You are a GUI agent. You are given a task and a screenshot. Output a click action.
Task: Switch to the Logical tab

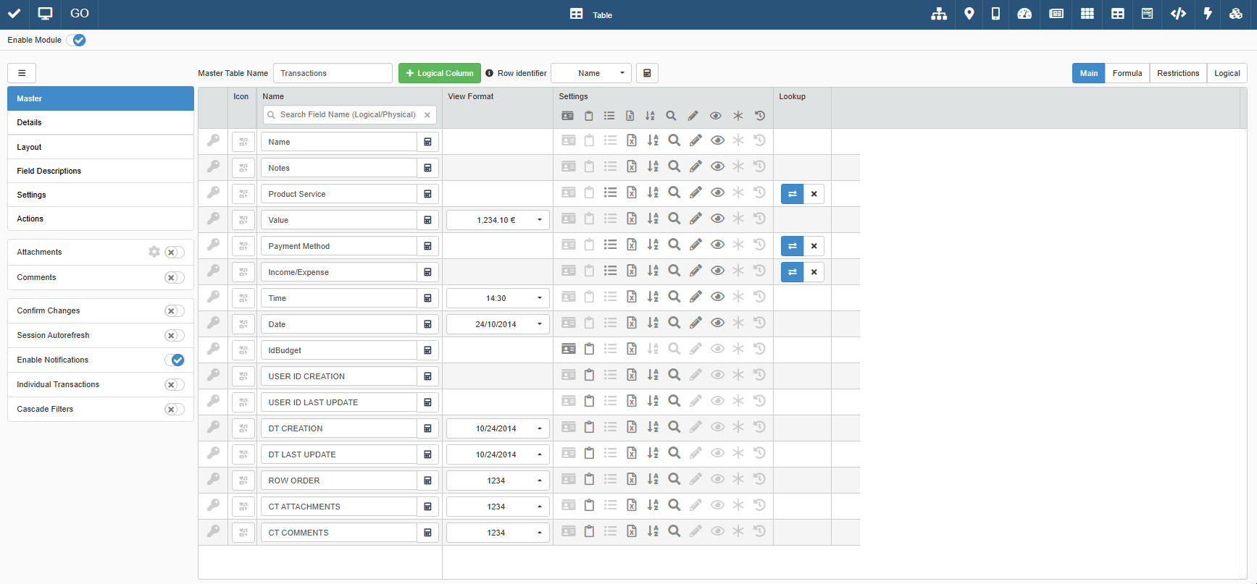(x=1227, y=73)
